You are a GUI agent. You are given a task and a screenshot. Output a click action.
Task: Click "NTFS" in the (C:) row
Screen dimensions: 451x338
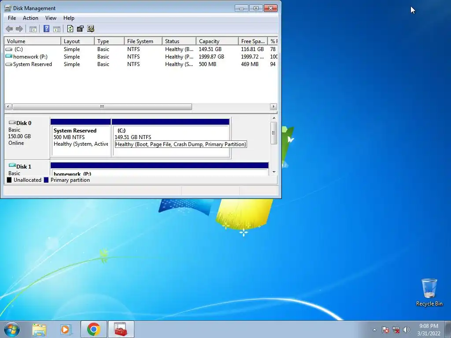(133, 49)
